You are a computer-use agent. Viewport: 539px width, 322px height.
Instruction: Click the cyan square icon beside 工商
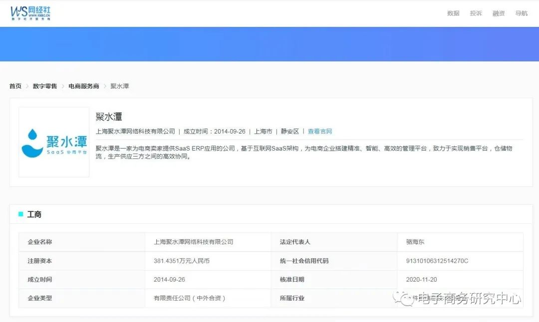pyautogui.click(x=21, y=214)
